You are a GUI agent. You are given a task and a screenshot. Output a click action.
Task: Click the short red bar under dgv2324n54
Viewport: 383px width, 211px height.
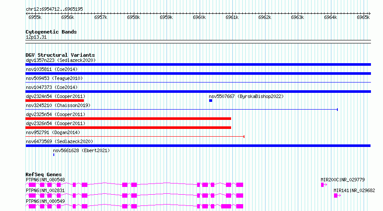pos(55,101)
